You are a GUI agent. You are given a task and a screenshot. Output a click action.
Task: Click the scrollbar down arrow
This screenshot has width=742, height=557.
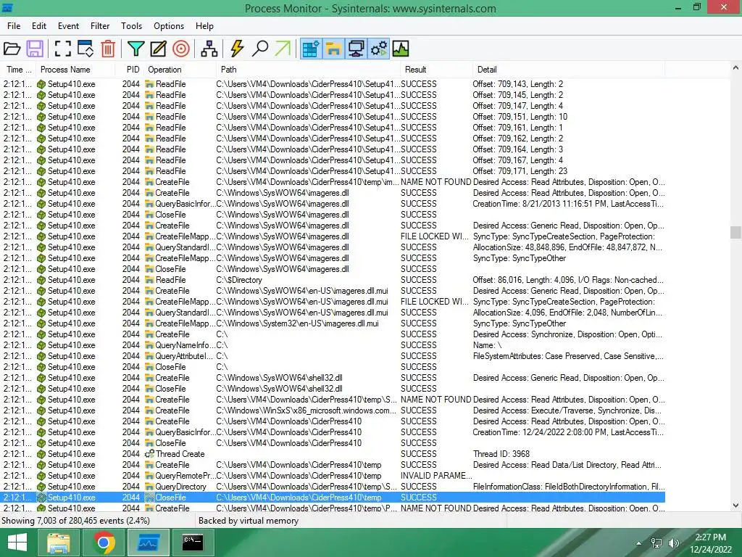735,506
